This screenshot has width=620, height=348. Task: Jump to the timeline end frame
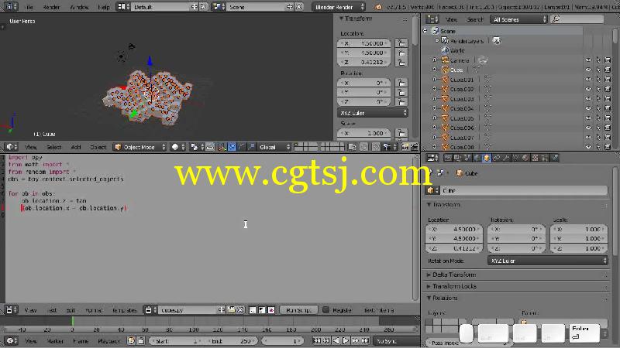[x=365, y=341]
